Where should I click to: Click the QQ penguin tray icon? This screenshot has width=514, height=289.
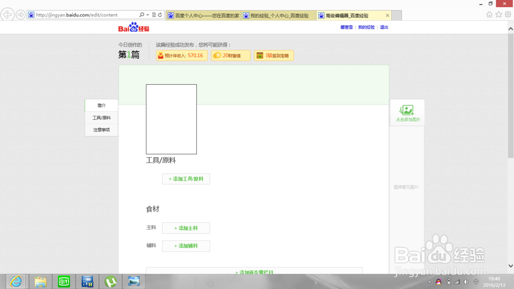click(438, 282)
